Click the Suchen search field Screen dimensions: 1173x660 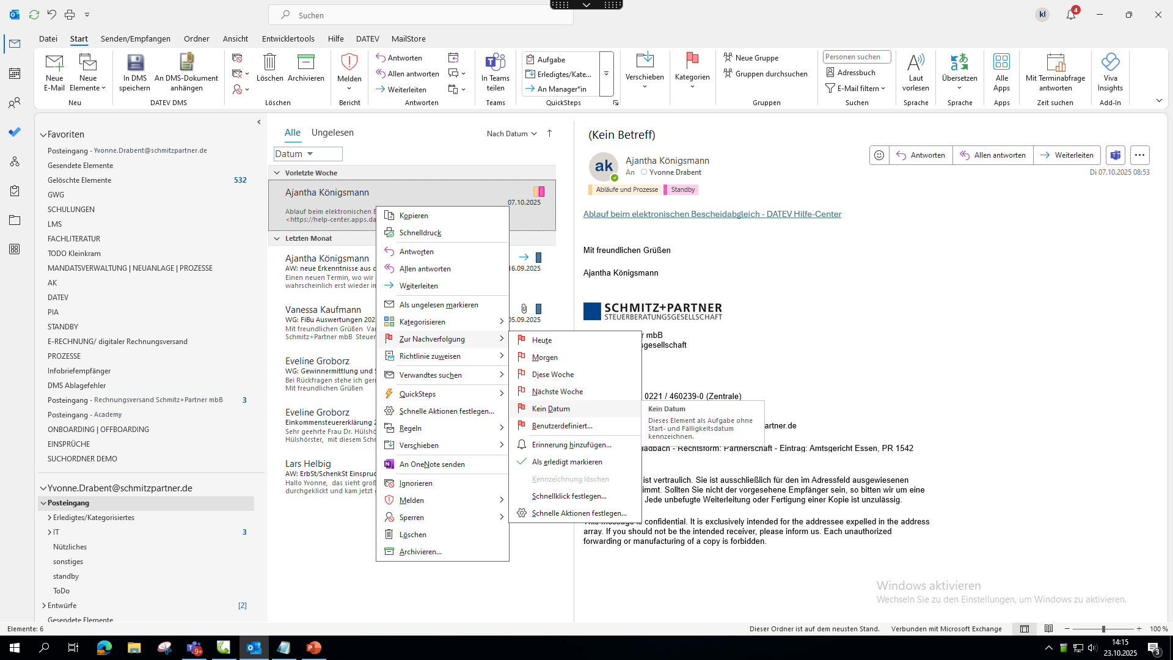[421, 15]
